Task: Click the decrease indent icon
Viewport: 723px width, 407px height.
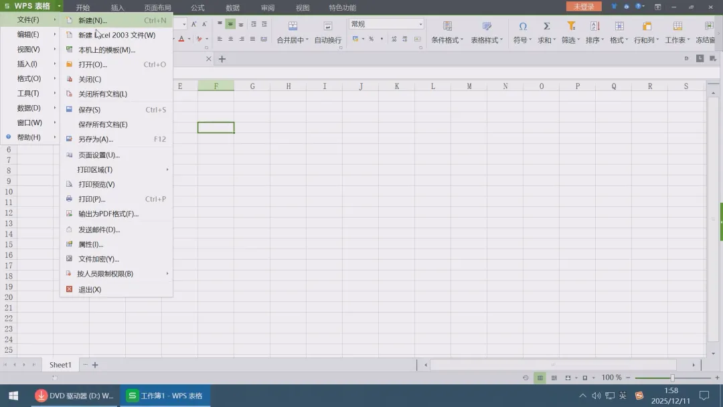Action: (x=254, y=24)
